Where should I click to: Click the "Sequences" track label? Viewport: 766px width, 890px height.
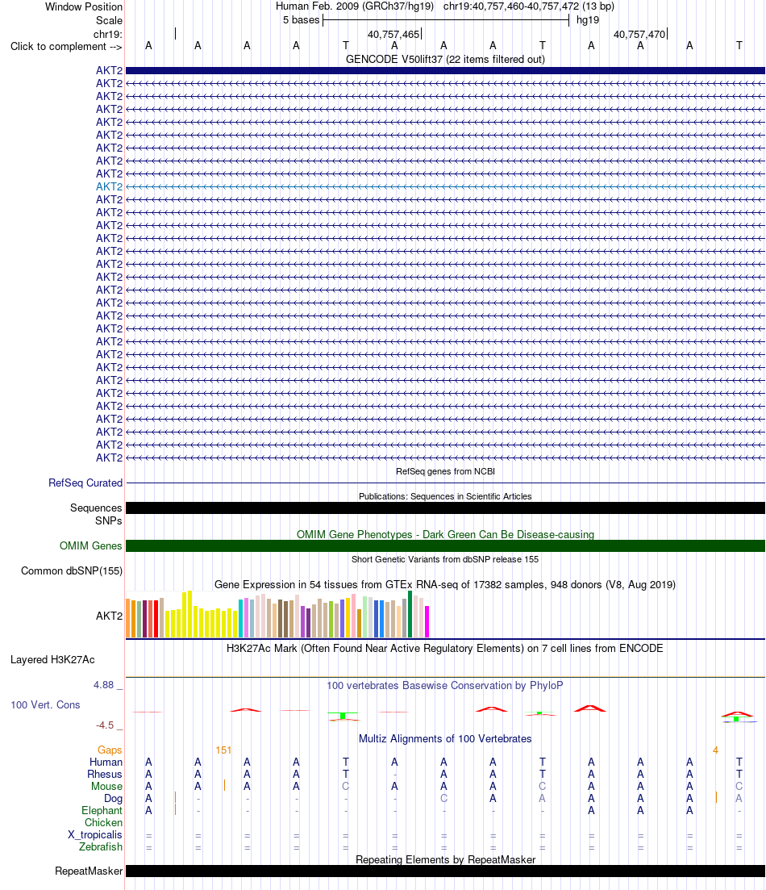(96, 508)
